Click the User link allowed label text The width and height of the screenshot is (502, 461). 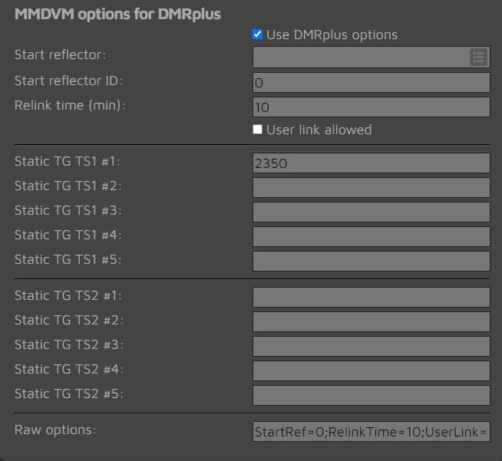tap(319, 130)
